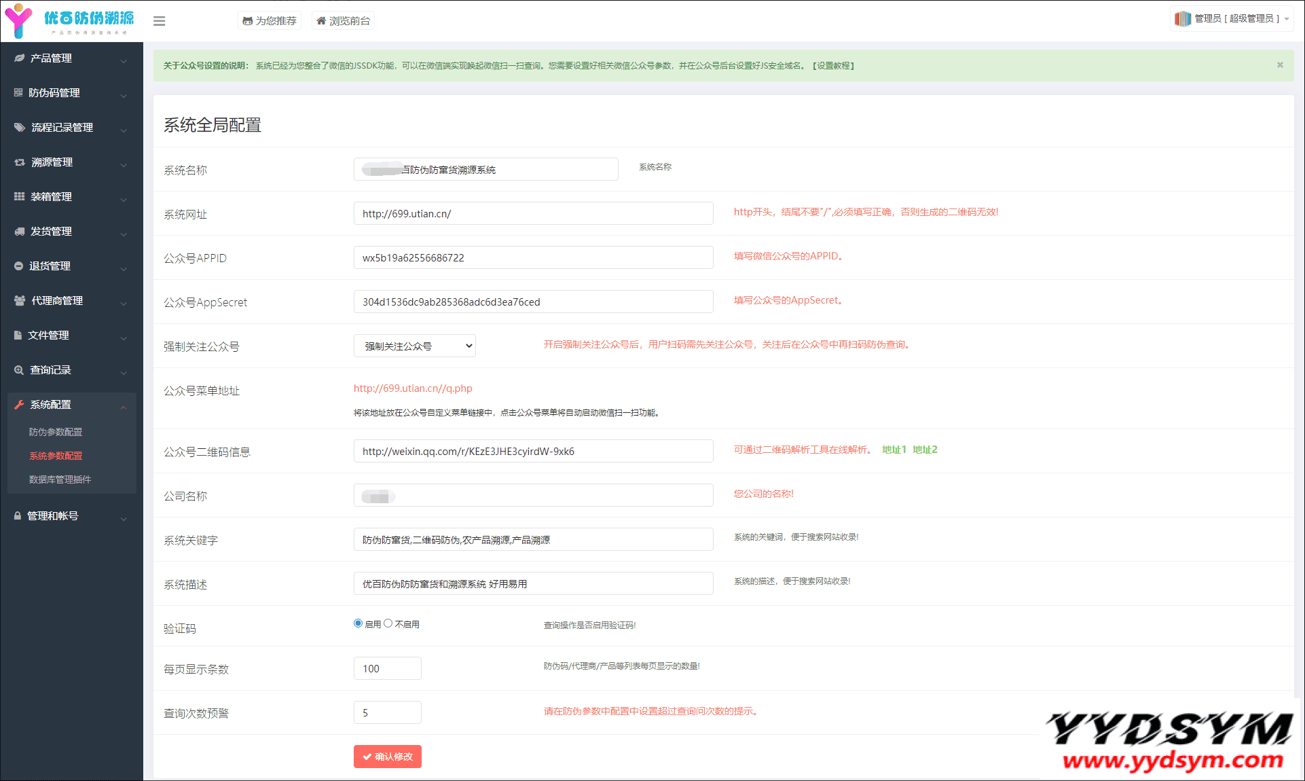Click the 浏览前台 button
This screenshot has width=1305, height=781.
point(344,21)
